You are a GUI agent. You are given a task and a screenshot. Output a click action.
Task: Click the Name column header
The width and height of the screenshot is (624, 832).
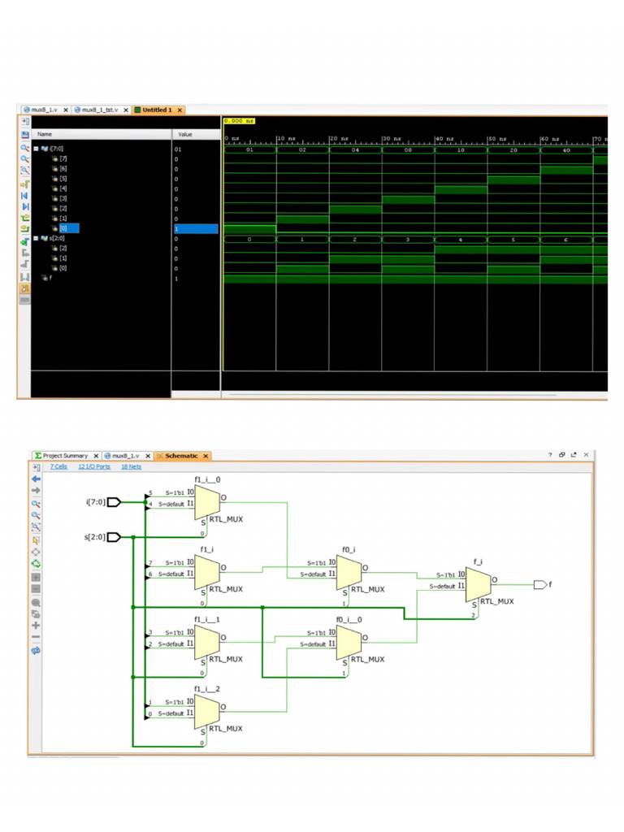click(102, 134)
